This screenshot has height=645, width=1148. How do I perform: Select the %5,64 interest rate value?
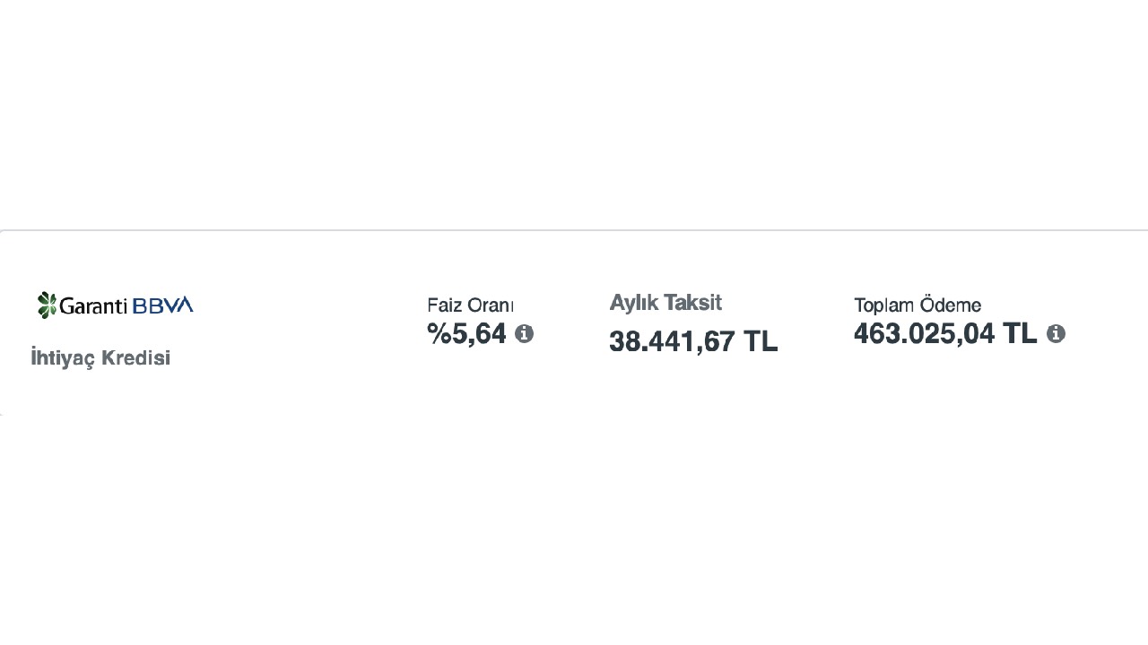tap(466, 333)
